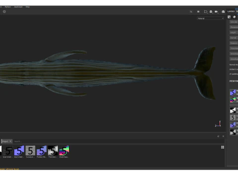
Task: Select the rainbow world space normal mesh map slot
Action: click(233, 100)
